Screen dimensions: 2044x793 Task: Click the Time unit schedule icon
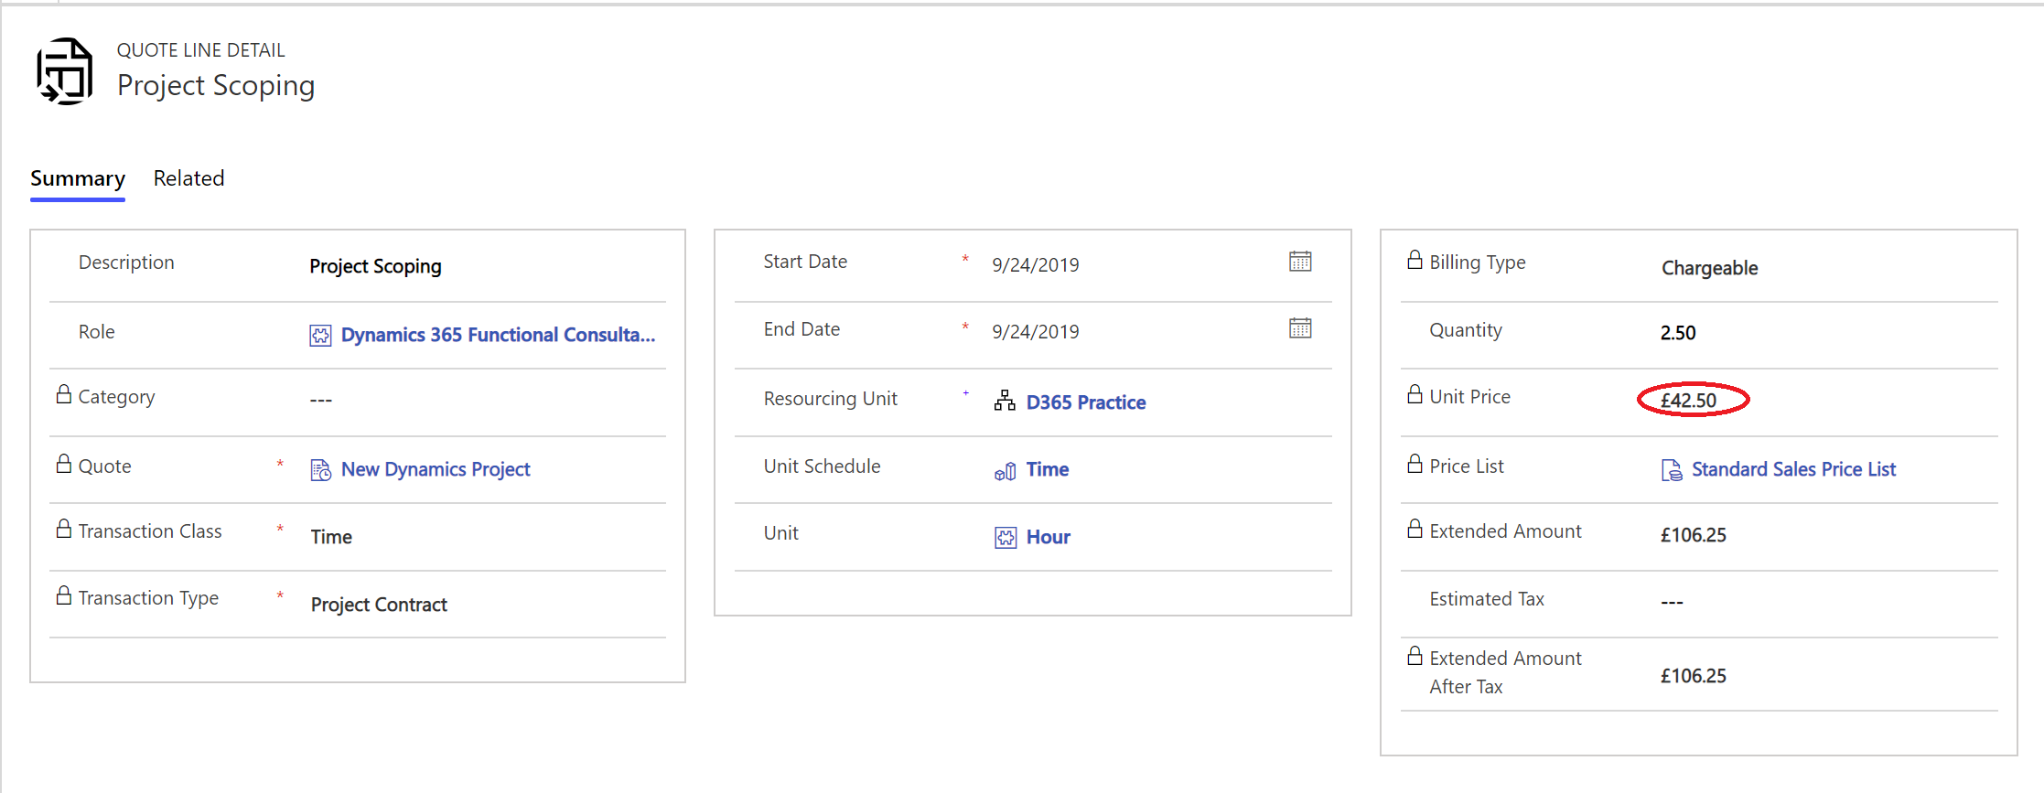click(1005, 471)
